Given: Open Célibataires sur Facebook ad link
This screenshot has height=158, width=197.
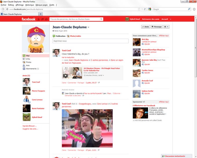Looking at the screenshot, I should [x=144, y=106].
